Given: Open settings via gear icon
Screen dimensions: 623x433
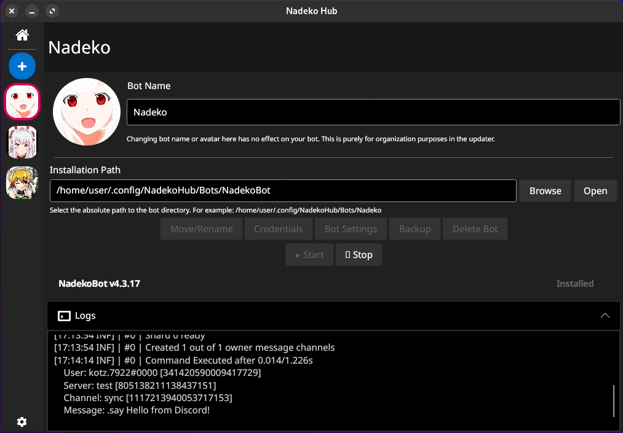Looking at the screenshot, I should pos(22,421).
